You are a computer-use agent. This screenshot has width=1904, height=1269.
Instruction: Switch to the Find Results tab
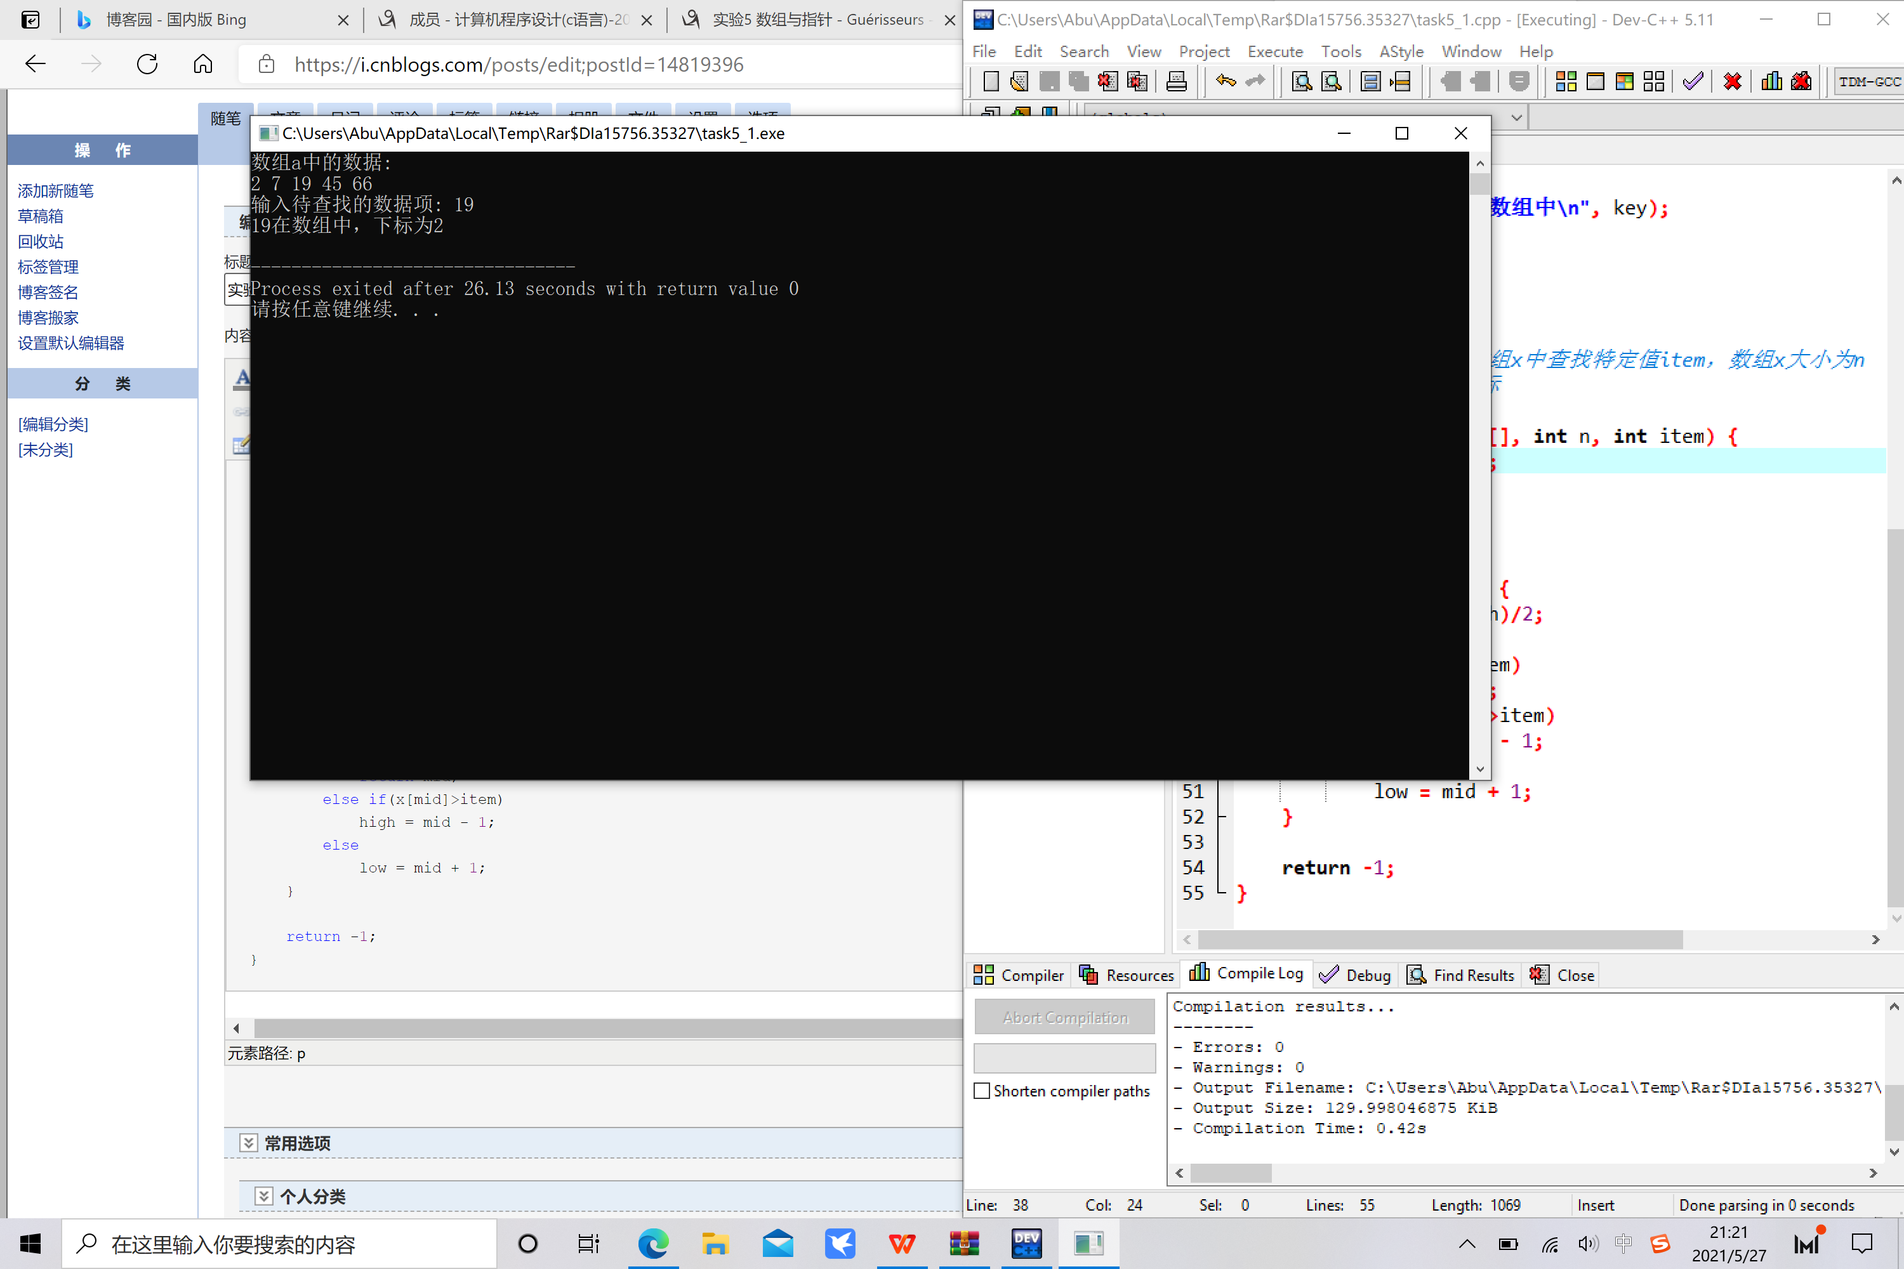pyautogui.click(x=1461, y=975)
